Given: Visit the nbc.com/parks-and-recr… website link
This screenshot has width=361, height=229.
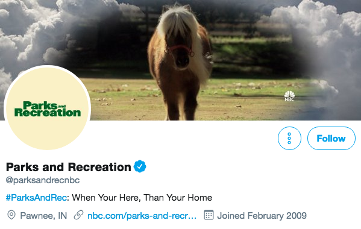Looking at the screenshot, I should (x=142, y=216).
